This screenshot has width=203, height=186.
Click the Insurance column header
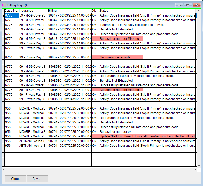pyautogui.click(x=31, y=11)
